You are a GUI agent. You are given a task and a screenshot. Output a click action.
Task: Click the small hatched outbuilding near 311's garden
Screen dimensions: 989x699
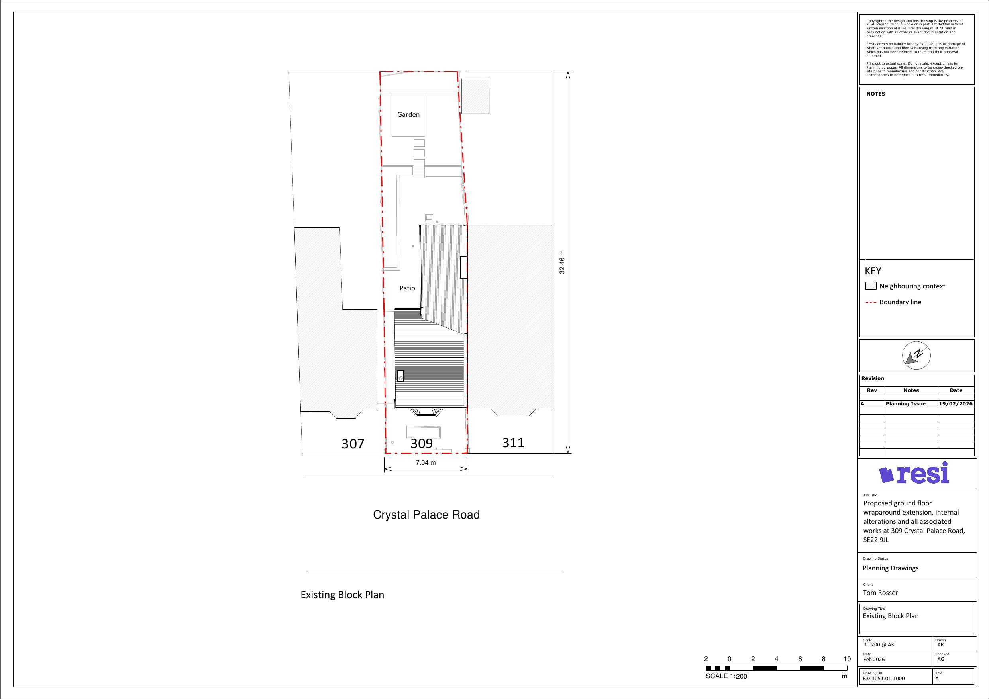(x=475, y=96)
